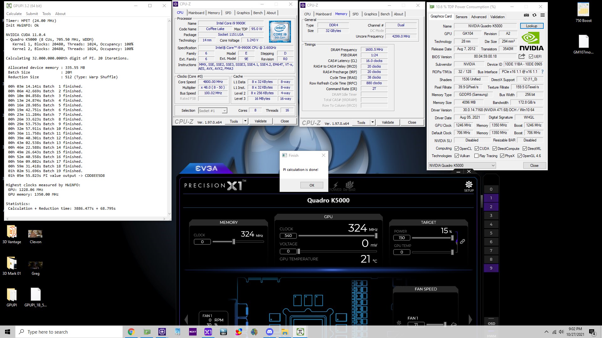Viewport: 602px width, 338px height.
Task: Open File Explorer from taskbar
Action: 285,332
